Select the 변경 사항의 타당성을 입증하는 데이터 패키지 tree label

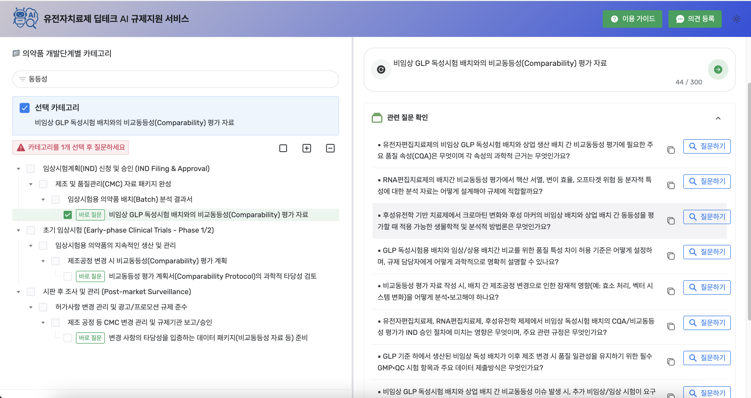click(208, 338)
